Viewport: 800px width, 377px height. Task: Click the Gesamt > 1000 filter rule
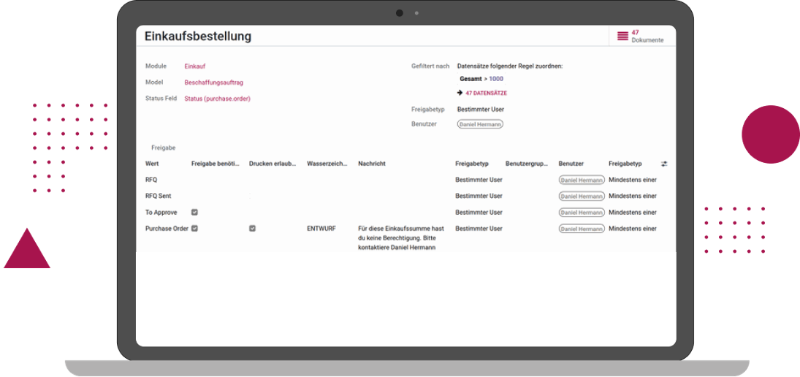click(x=481, y=79)
